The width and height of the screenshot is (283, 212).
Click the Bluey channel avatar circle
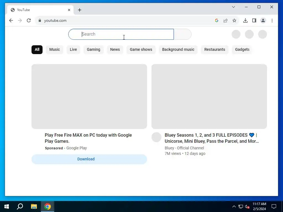tap(156, 137)
